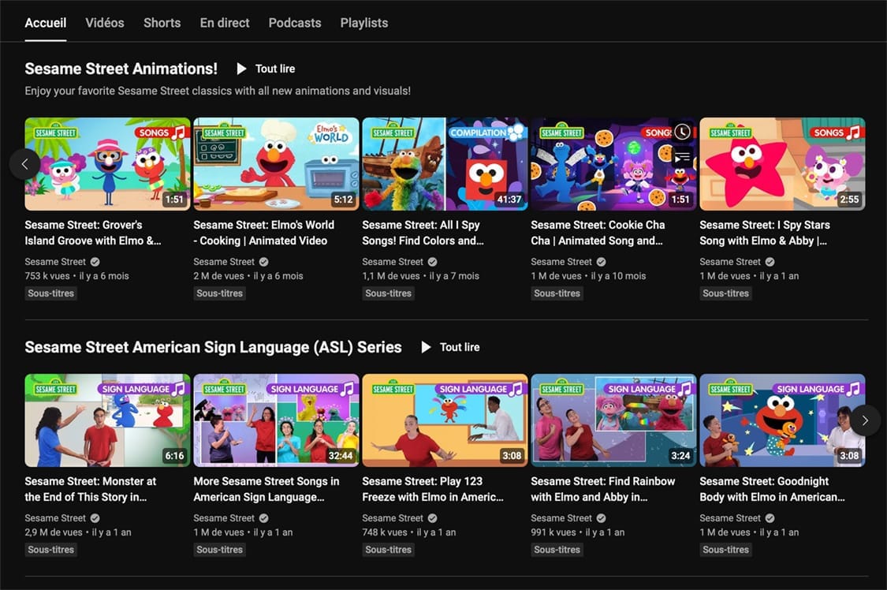Click Sesame Street channel under I Spy Stars Song

coord(730,261)
